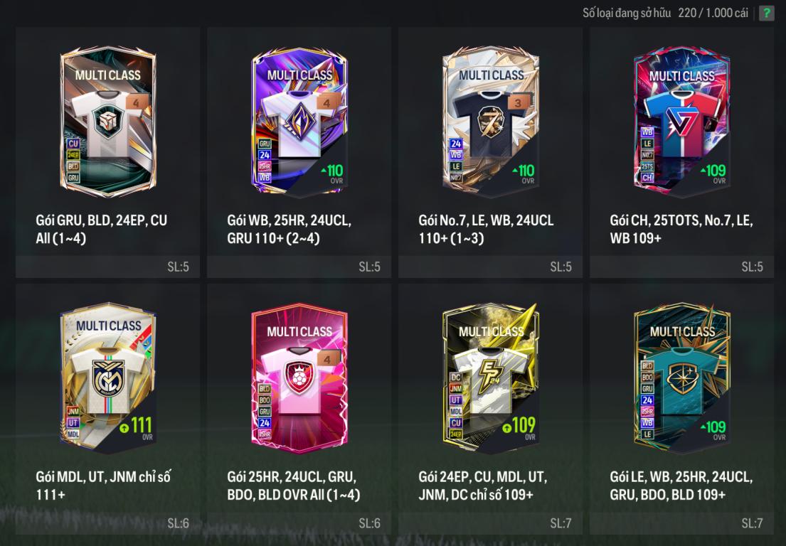Viewport: 786px width, 546px height.
Task: Click the green question mark help icon
Action: point(766,13)
